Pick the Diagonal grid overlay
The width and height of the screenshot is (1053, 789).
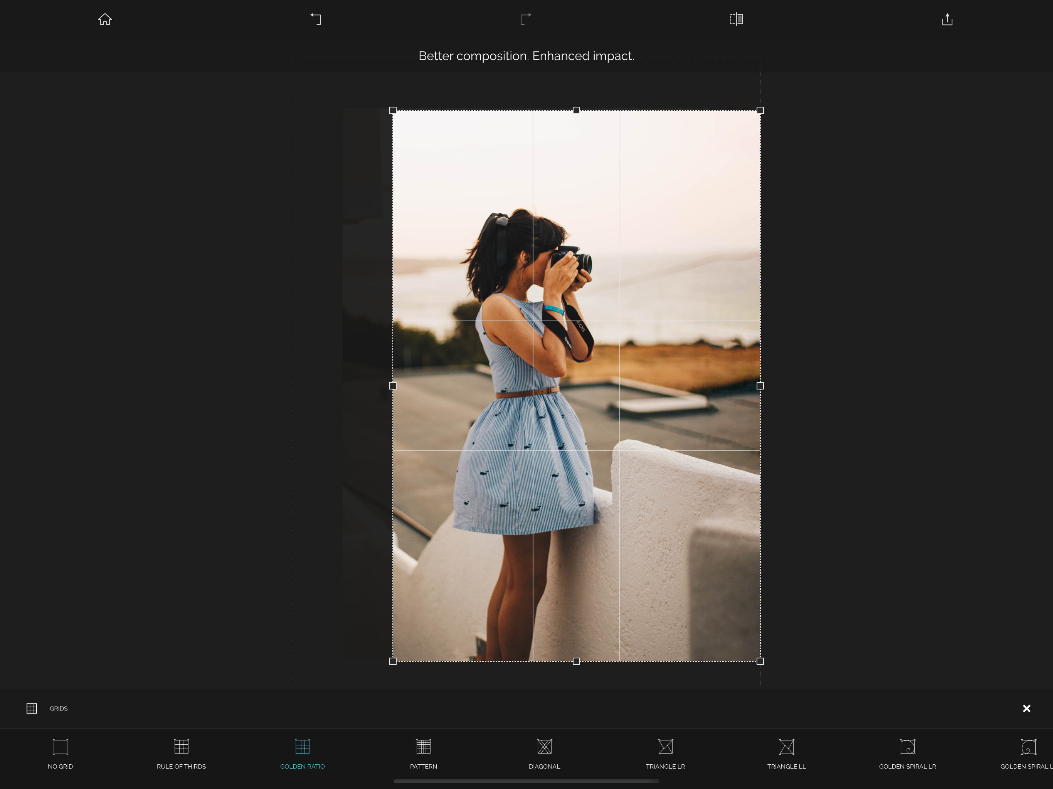[x=544, y=754]
